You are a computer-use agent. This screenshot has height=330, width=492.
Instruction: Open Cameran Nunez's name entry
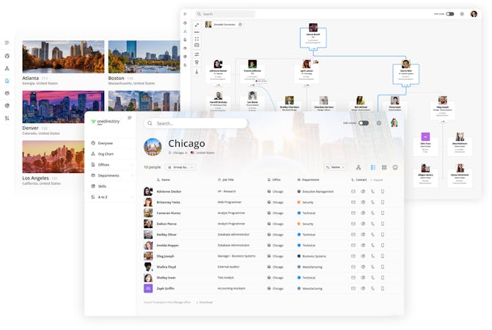[x=169, y=213]
